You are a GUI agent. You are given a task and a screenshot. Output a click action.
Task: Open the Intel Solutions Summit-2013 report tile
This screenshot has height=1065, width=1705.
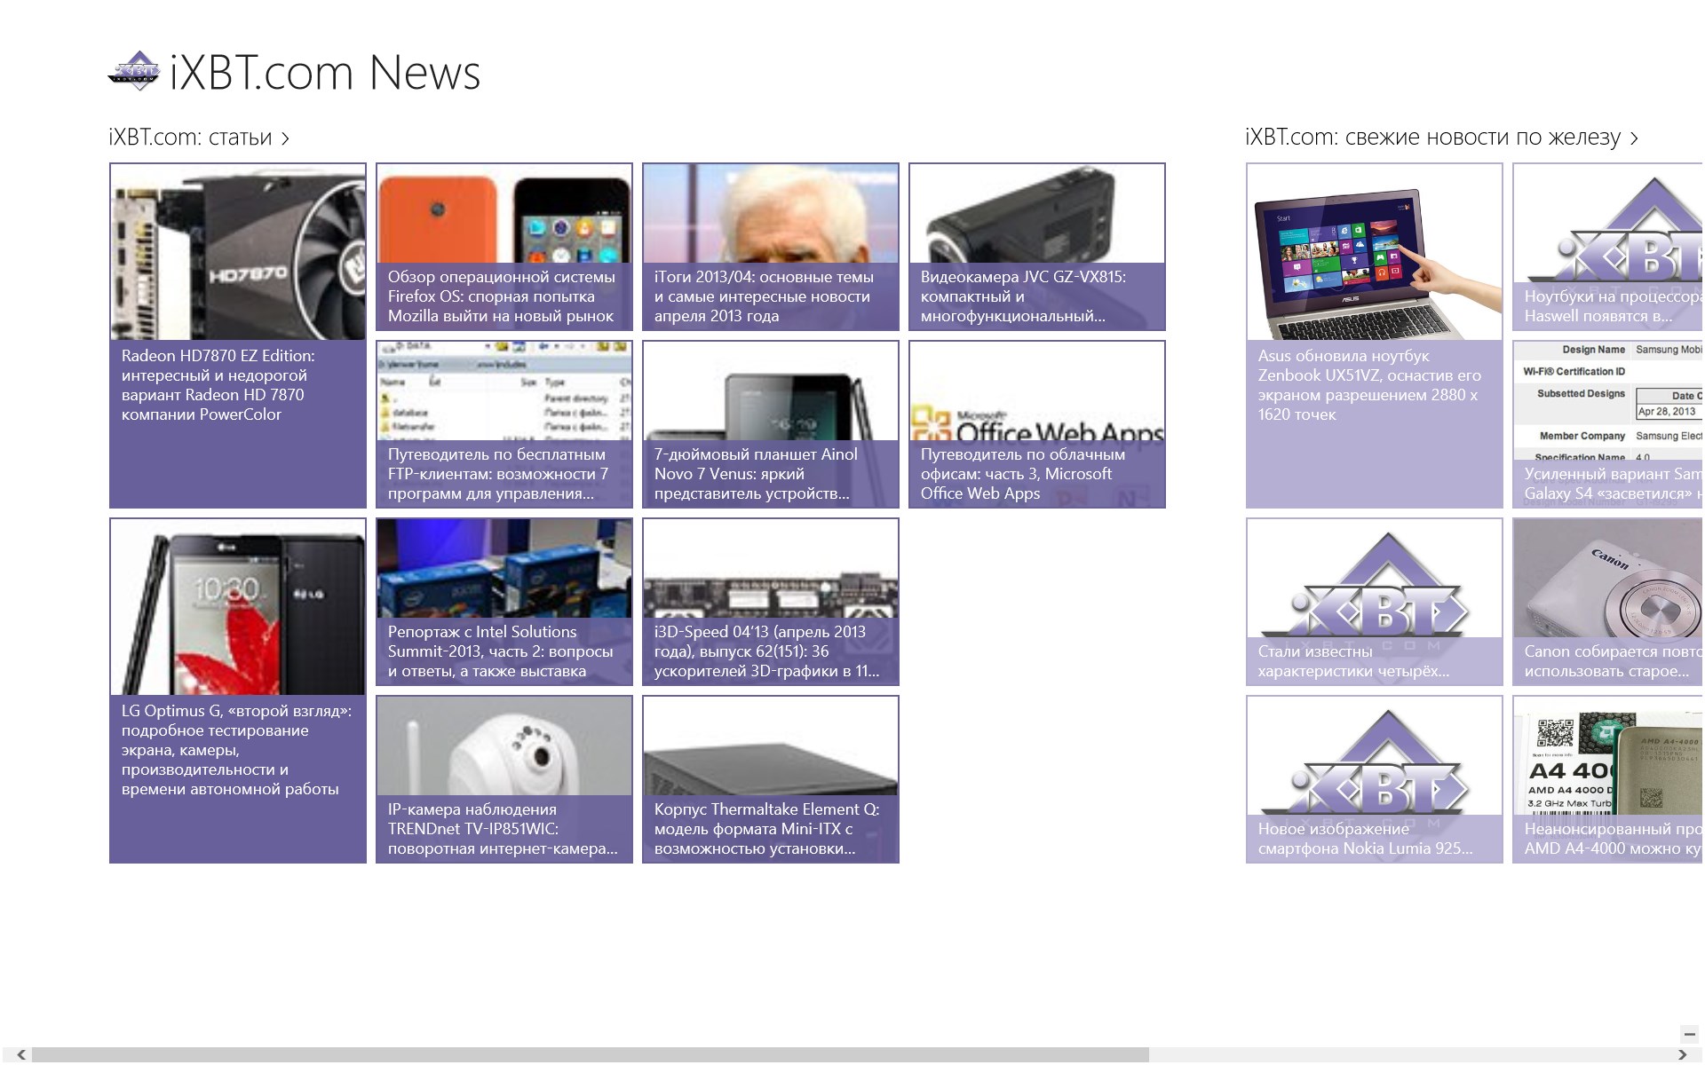504,602
